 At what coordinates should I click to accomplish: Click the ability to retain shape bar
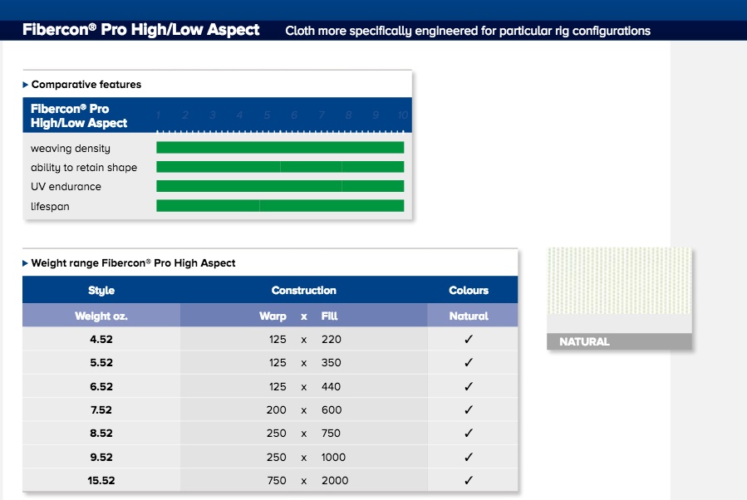(x=280, y=167)
